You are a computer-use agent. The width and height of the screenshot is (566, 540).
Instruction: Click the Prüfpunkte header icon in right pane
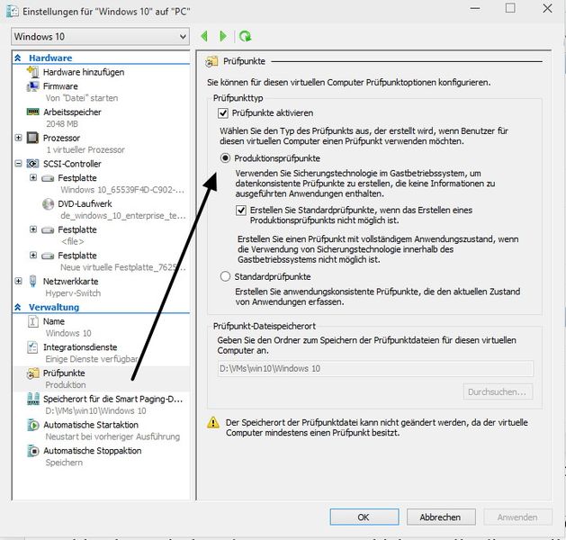click(x=211, y=62)
